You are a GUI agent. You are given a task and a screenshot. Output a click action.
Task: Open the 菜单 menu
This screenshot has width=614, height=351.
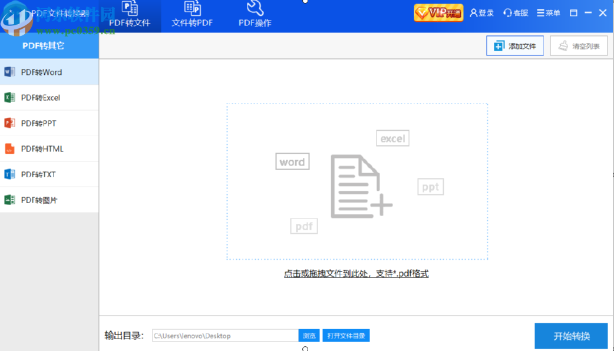(541, 12)
